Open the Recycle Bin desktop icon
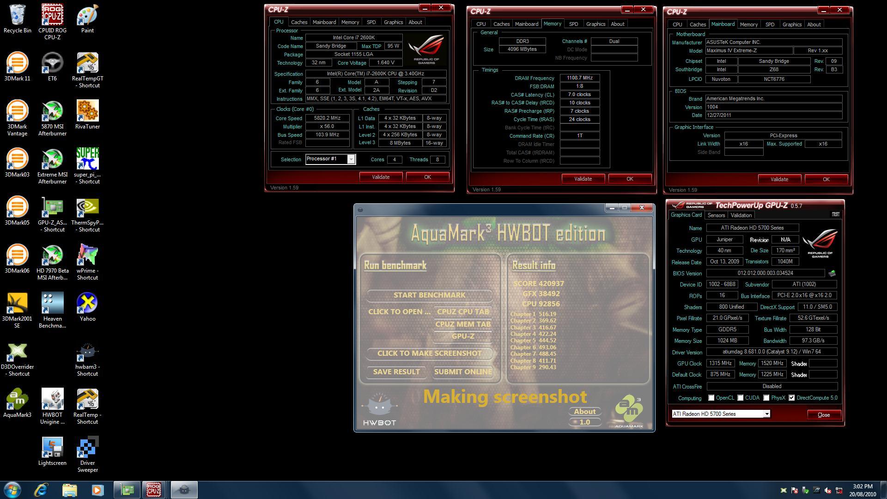The width and height of the screenshot is (887, 499). click(17, 18)
